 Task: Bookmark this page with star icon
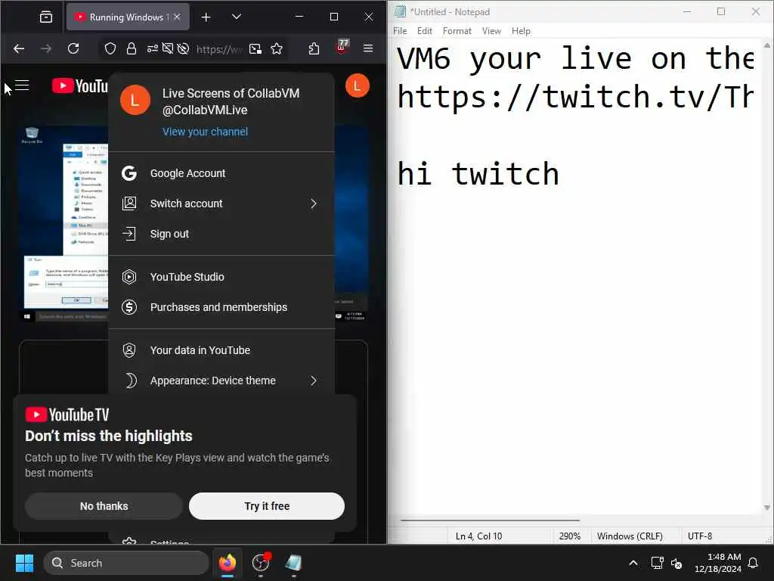(x=277, y=48)
